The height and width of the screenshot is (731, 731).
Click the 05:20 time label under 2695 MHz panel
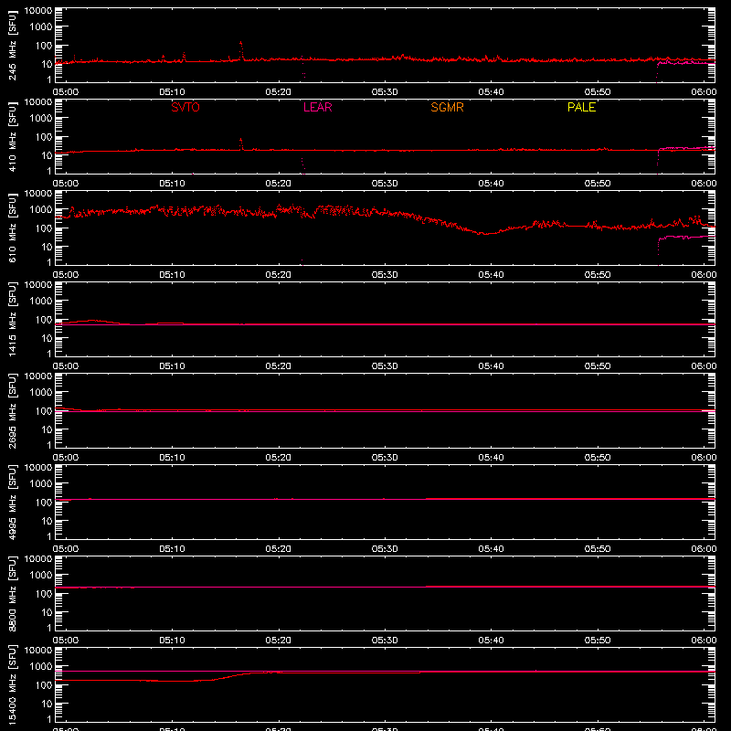point(279,458)
